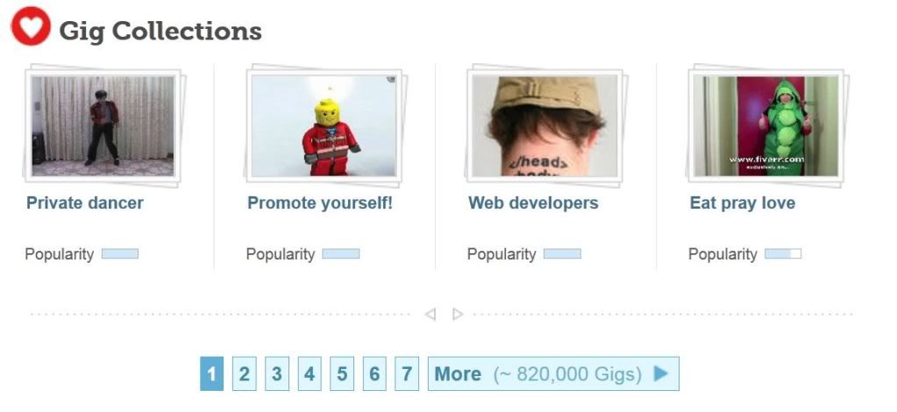Open the Lego figure Promote yourself thumbnail
897x412 pixels.
click(324, 126)
